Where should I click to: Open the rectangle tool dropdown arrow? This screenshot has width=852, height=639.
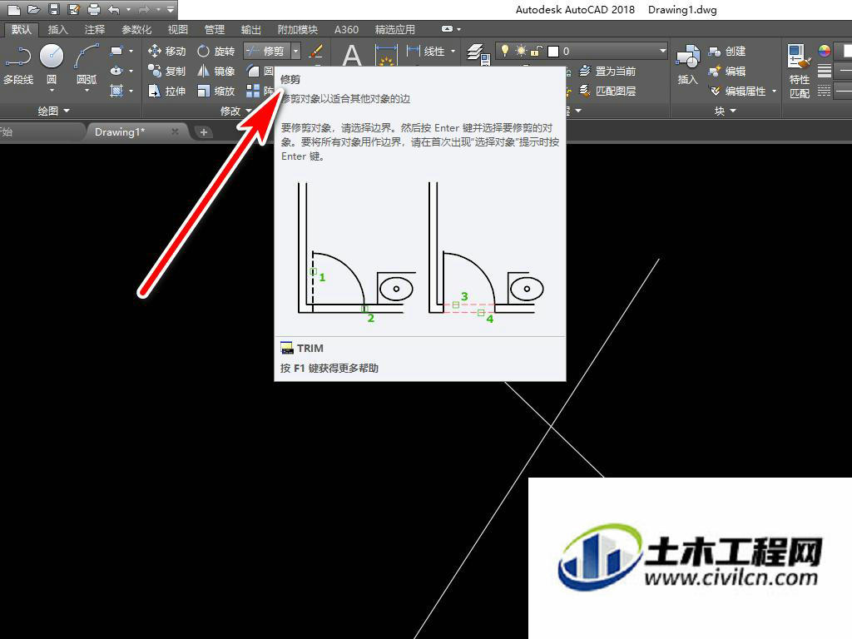[x=131, y=51]
